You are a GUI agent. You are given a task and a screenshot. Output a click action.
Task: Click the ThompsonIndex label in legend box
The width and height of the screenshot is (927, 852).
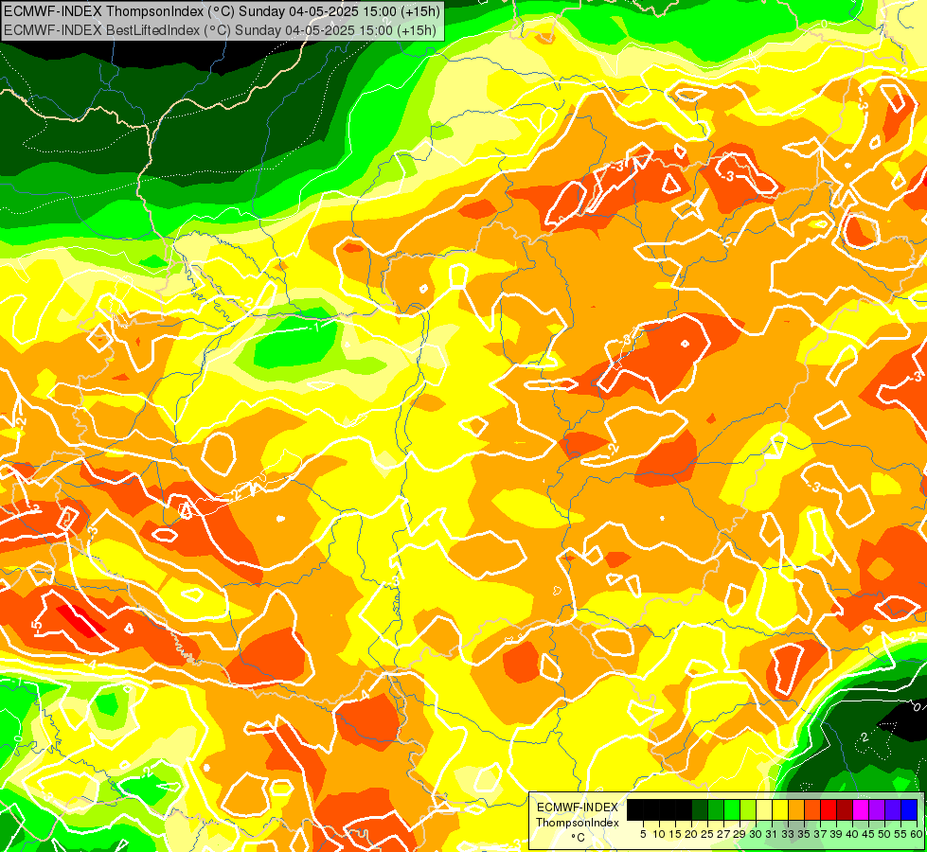coord(578,823)
